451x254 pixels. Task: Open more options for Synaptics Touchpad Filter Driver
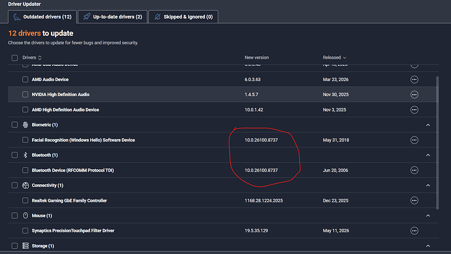[x=414, y=230]
